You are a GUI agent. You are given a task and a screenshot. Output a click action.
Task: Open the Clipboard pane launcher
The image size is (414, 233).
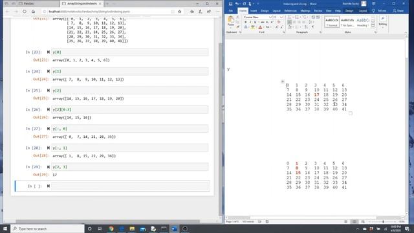point(240,32)
